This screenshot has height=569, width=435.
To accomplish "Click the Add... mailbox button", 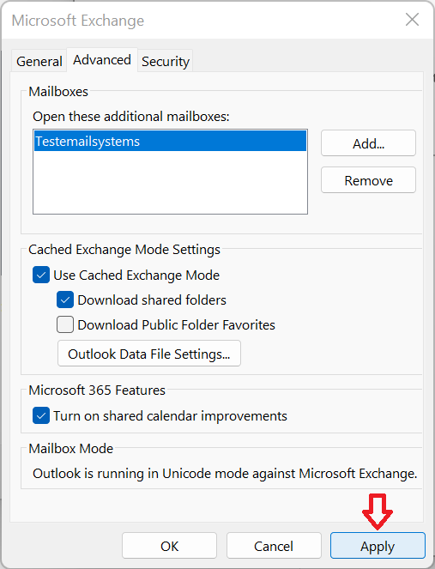I will [368, 143].
